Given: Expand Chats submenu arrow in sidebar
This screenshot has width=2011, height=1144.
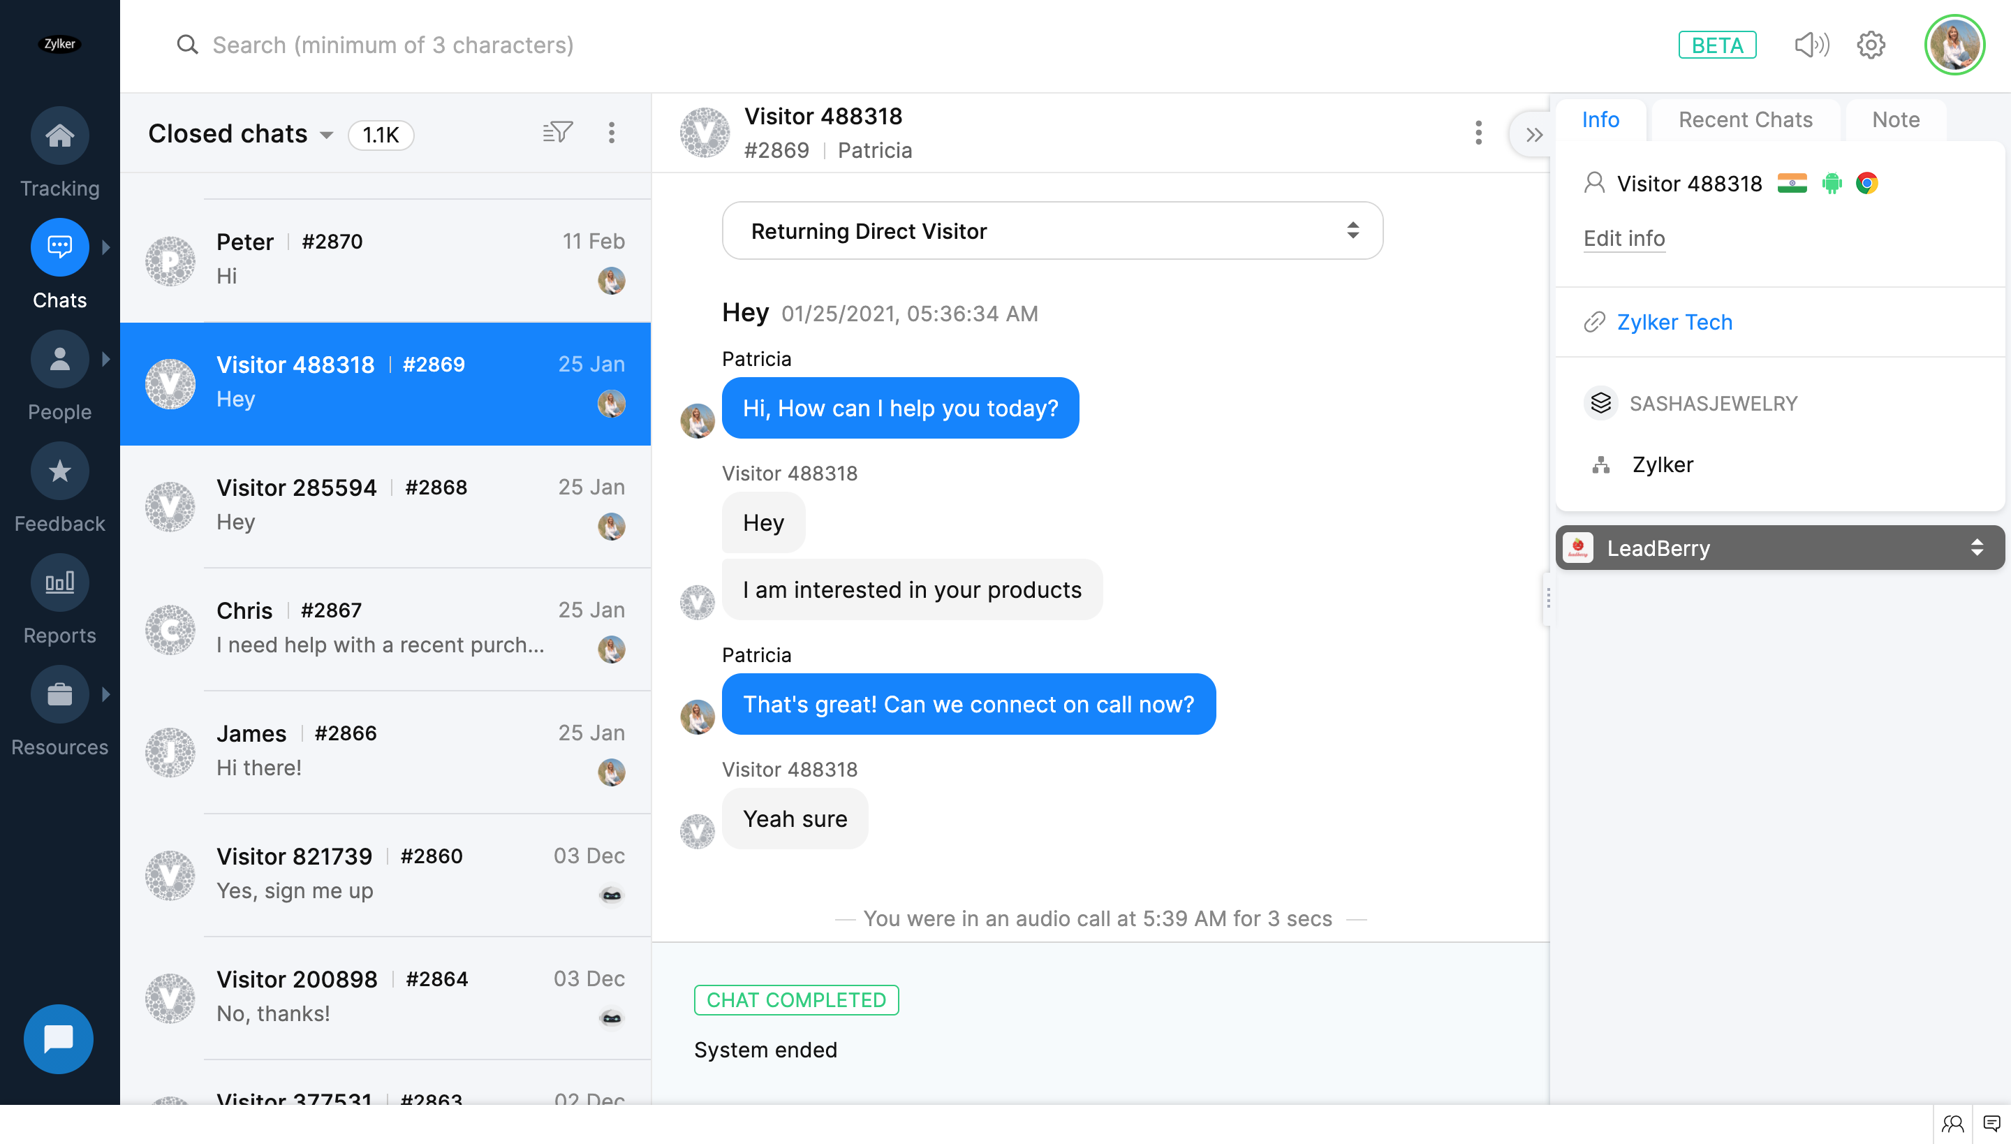Looking at the screenshot, I should [106, 247].
